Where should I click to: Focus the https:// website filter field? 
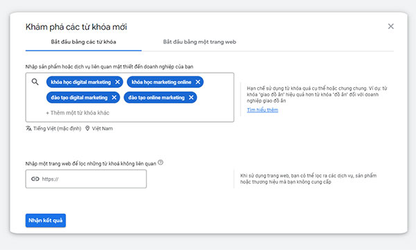point(86,179)
